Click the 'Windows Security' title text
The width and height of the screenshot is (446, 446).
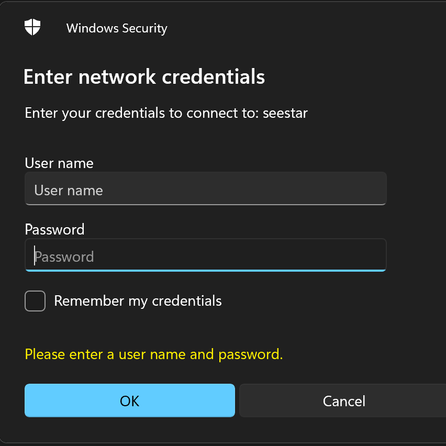(x=117, y=28)
